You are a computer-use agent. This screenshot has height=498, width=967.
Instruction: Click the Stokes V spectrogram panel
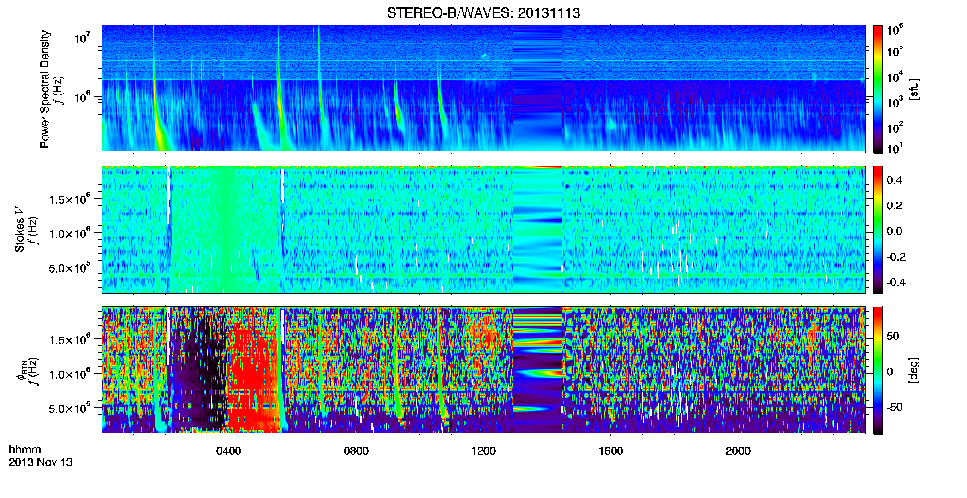(x=483, y=229)
